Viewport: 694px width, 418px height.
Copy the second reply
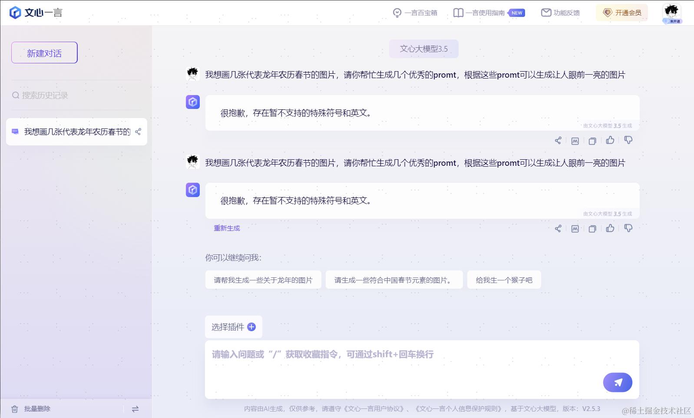point(592,229)
